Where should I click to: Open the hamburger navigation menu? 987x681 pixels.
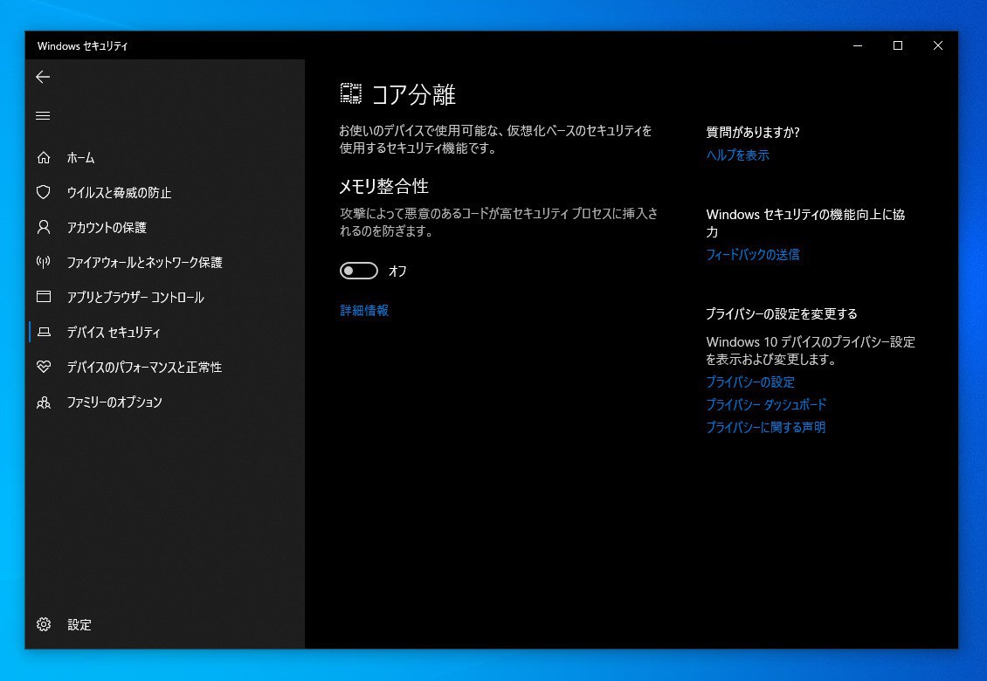(x=43, y=116)
